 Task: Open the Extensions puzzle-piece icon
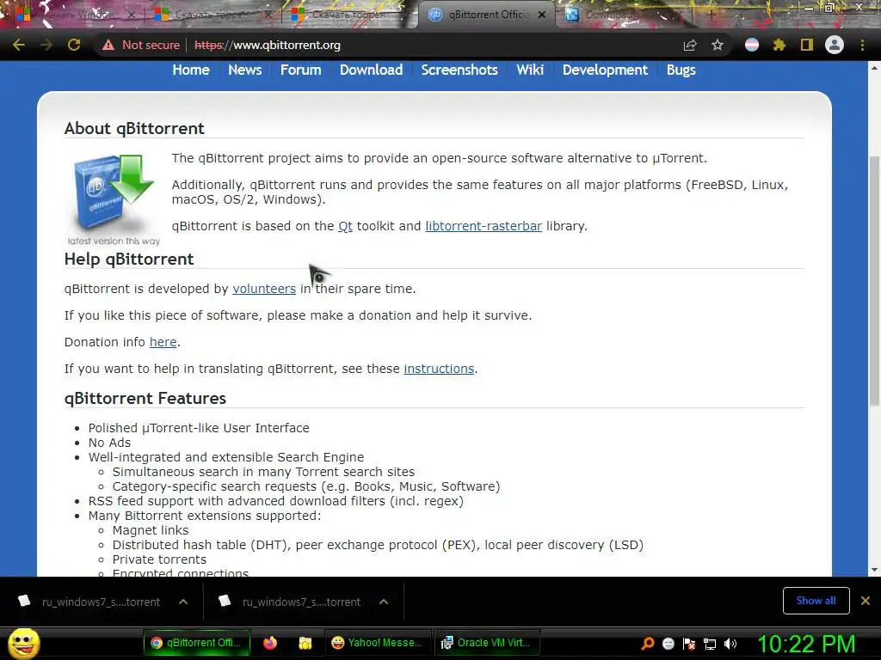pos(779,45)
